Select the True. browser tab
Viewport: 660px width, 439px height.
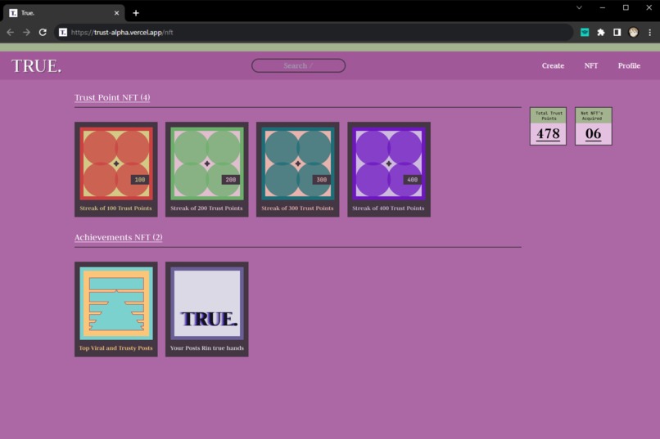pyautogui.click(x=64, y=13)
